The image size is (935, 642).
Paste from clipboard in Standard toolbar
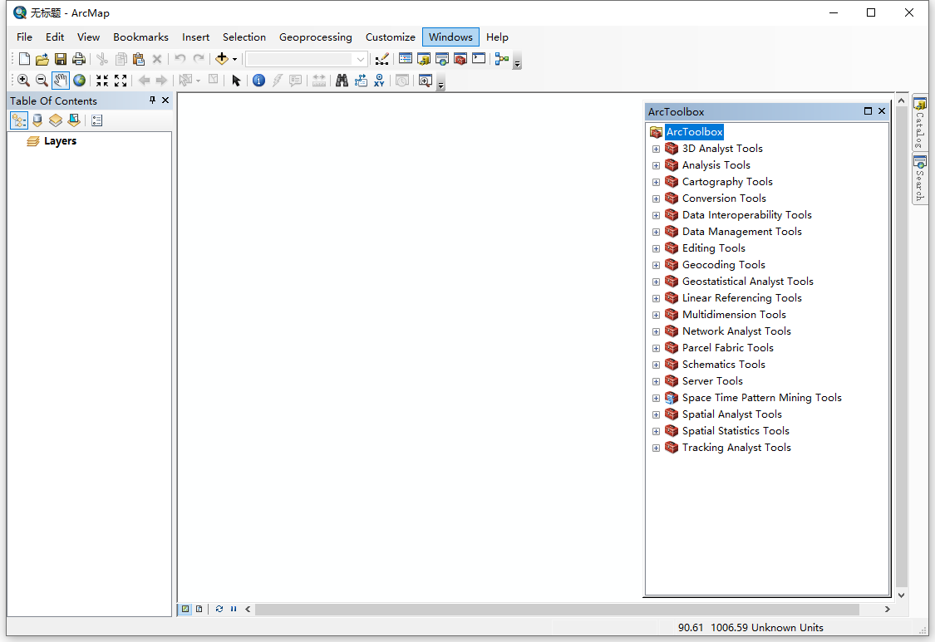pos(139,59)
